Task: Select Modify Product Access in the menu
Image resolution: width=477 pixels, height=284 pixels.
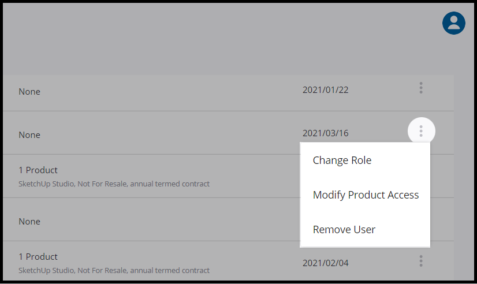Action: pos(366,195)
